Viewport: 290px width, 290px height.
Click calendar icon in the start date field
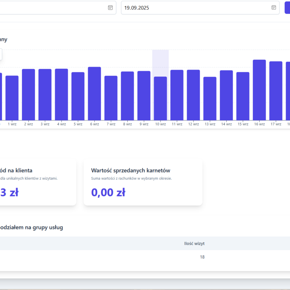point(110,8)
